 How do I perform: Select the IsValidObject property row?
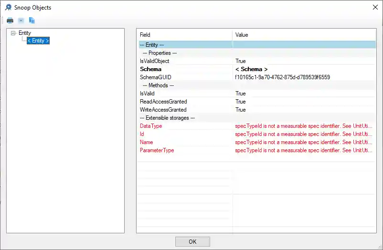click(x=154, y=61)
